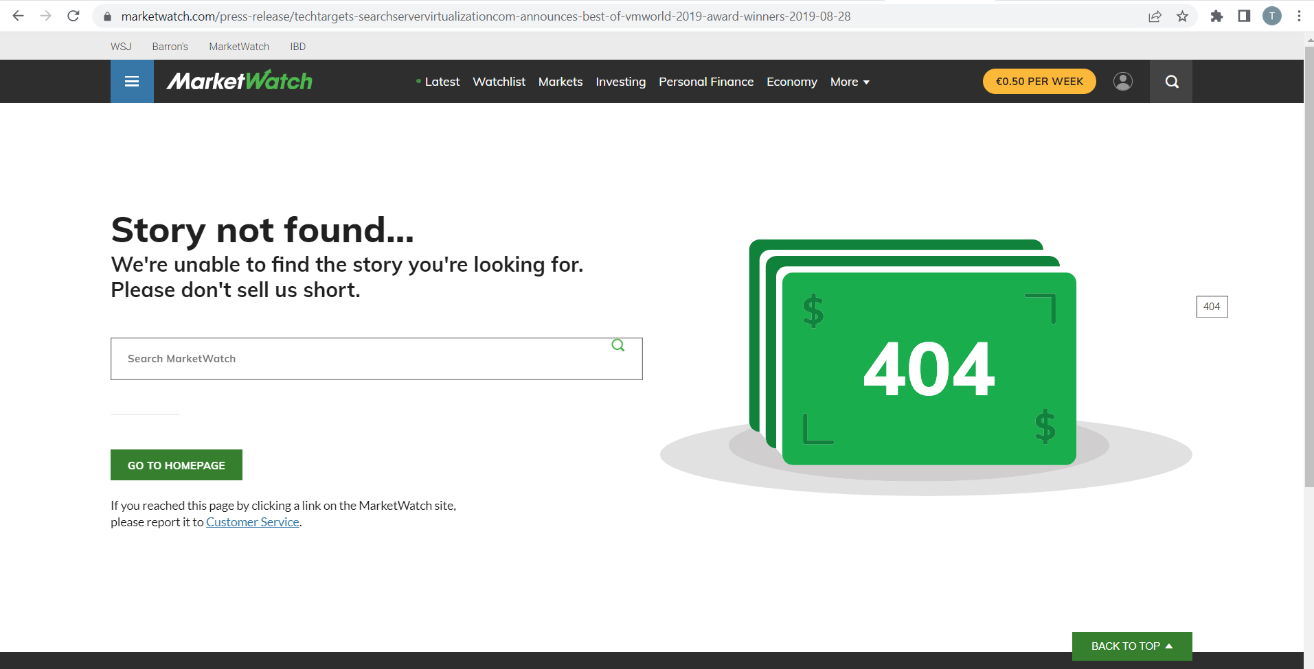Open the WSJ link
Screen dimensions: 1314x669
[121, 47]
